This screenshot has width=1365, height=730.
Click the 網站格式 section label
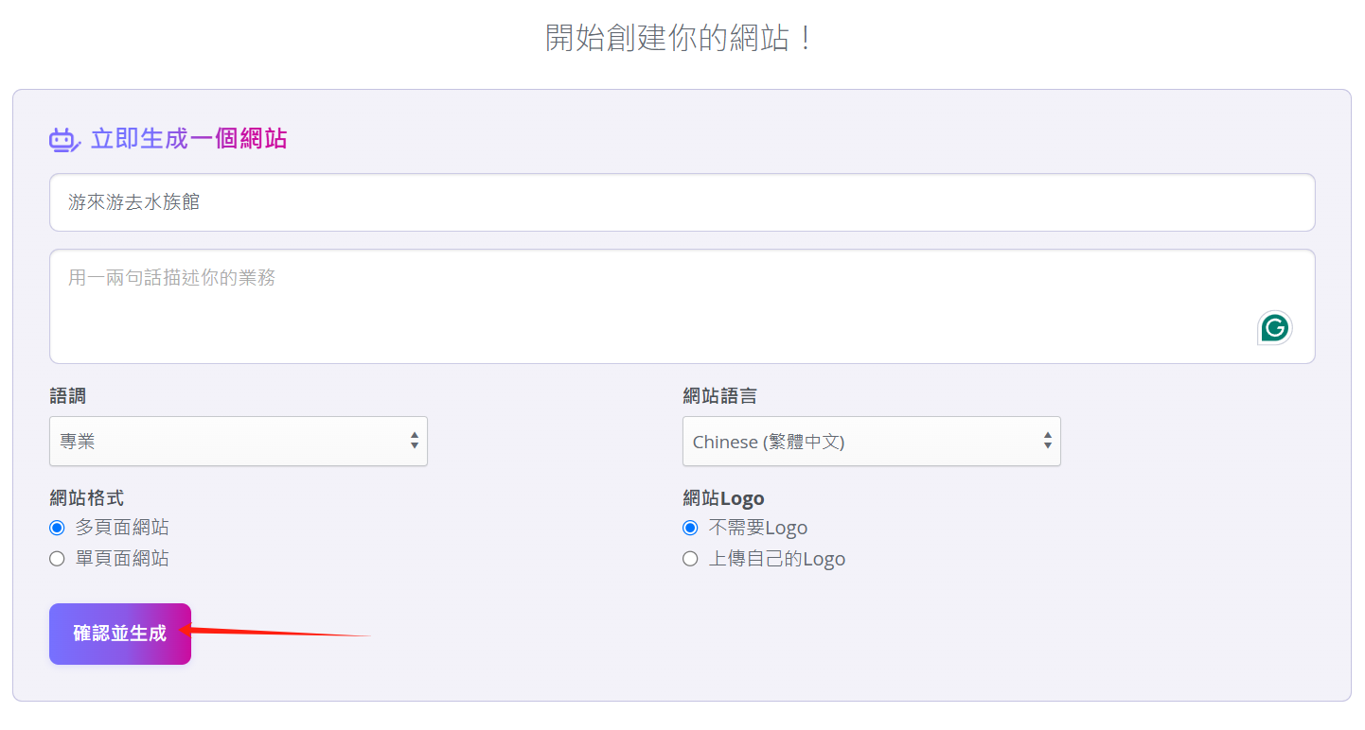click(86, 497)
